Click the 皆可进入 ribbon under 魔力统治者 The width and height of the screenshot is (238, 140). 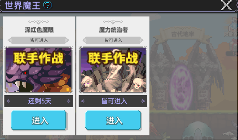(113, 40)
